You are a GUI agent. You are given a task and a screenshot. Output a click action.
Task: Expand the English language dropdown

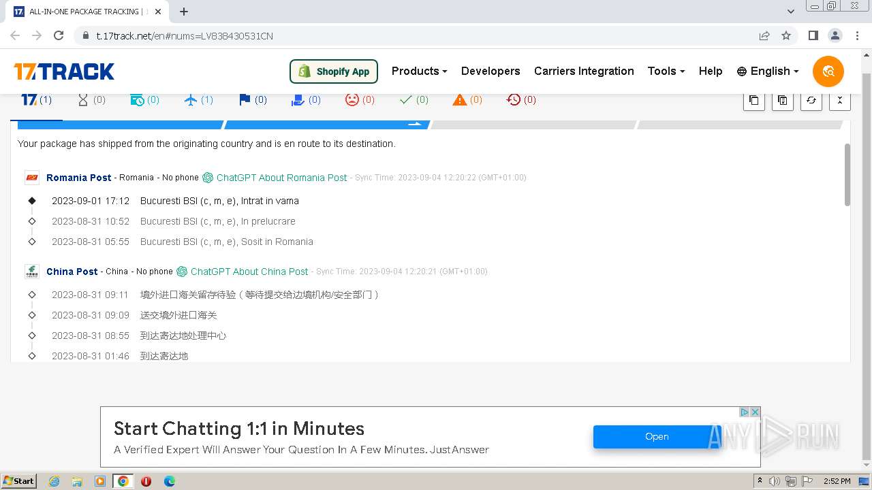tap(768, 71)
